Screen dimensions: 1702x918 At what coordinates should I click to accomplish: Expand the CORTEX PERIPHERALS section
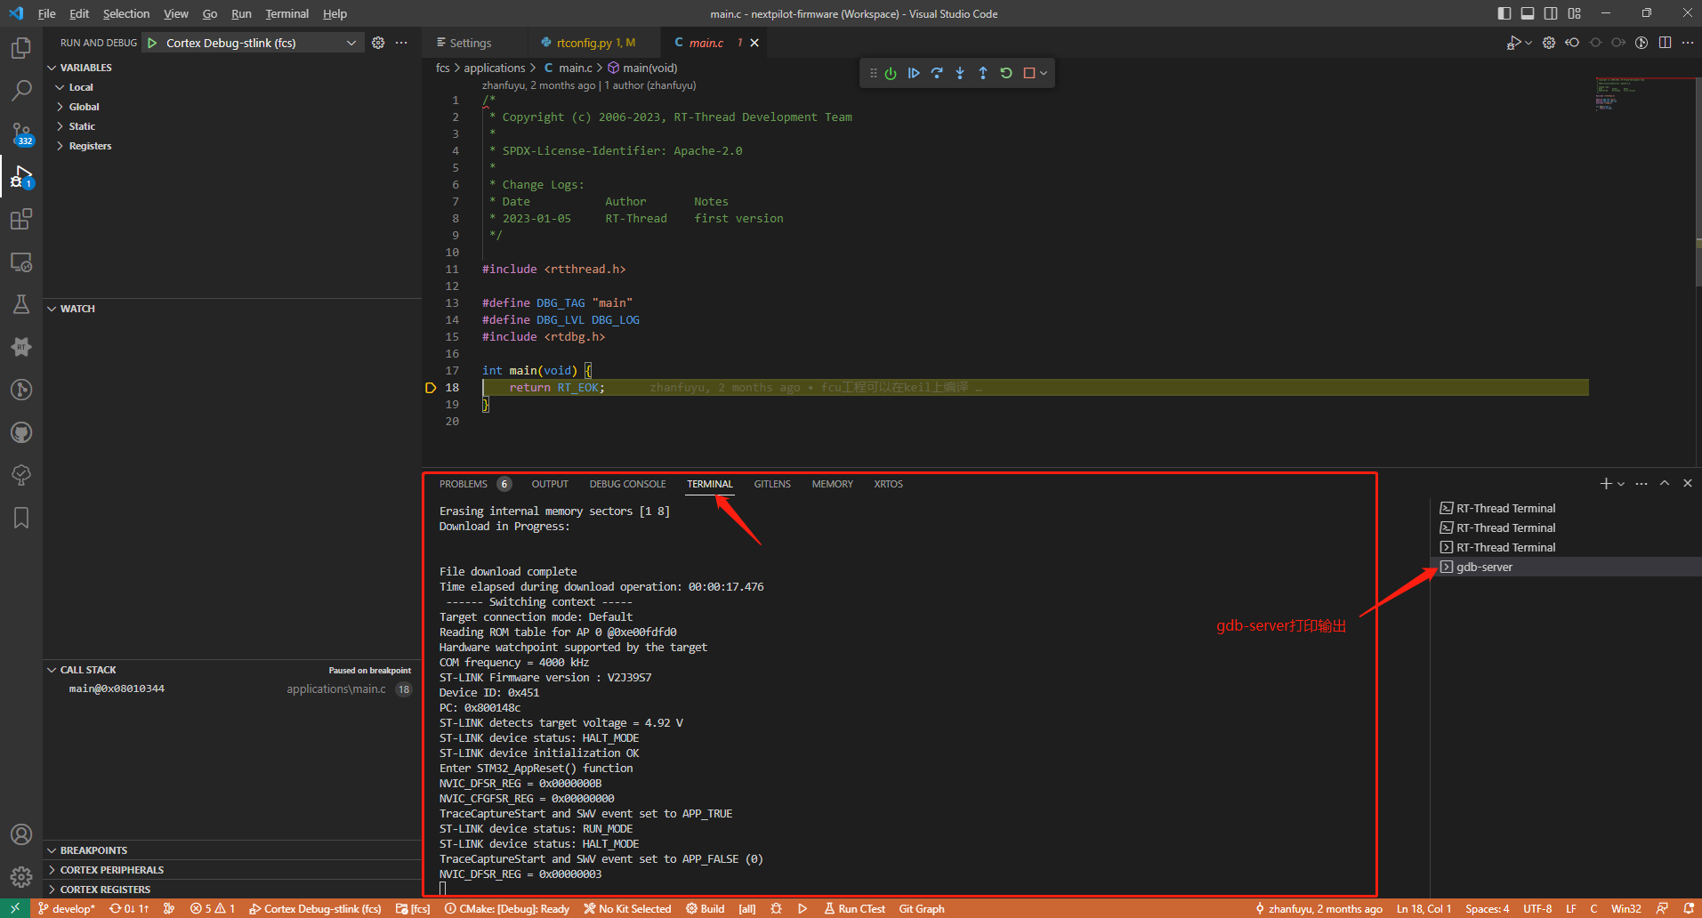(x=232, y=870)
